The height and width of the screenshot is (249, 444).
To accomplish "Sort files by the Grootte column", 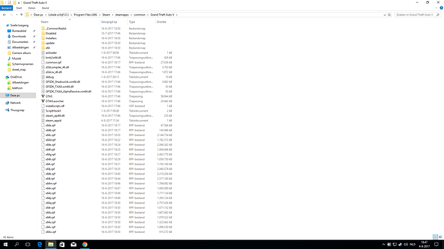I will 162,22.
